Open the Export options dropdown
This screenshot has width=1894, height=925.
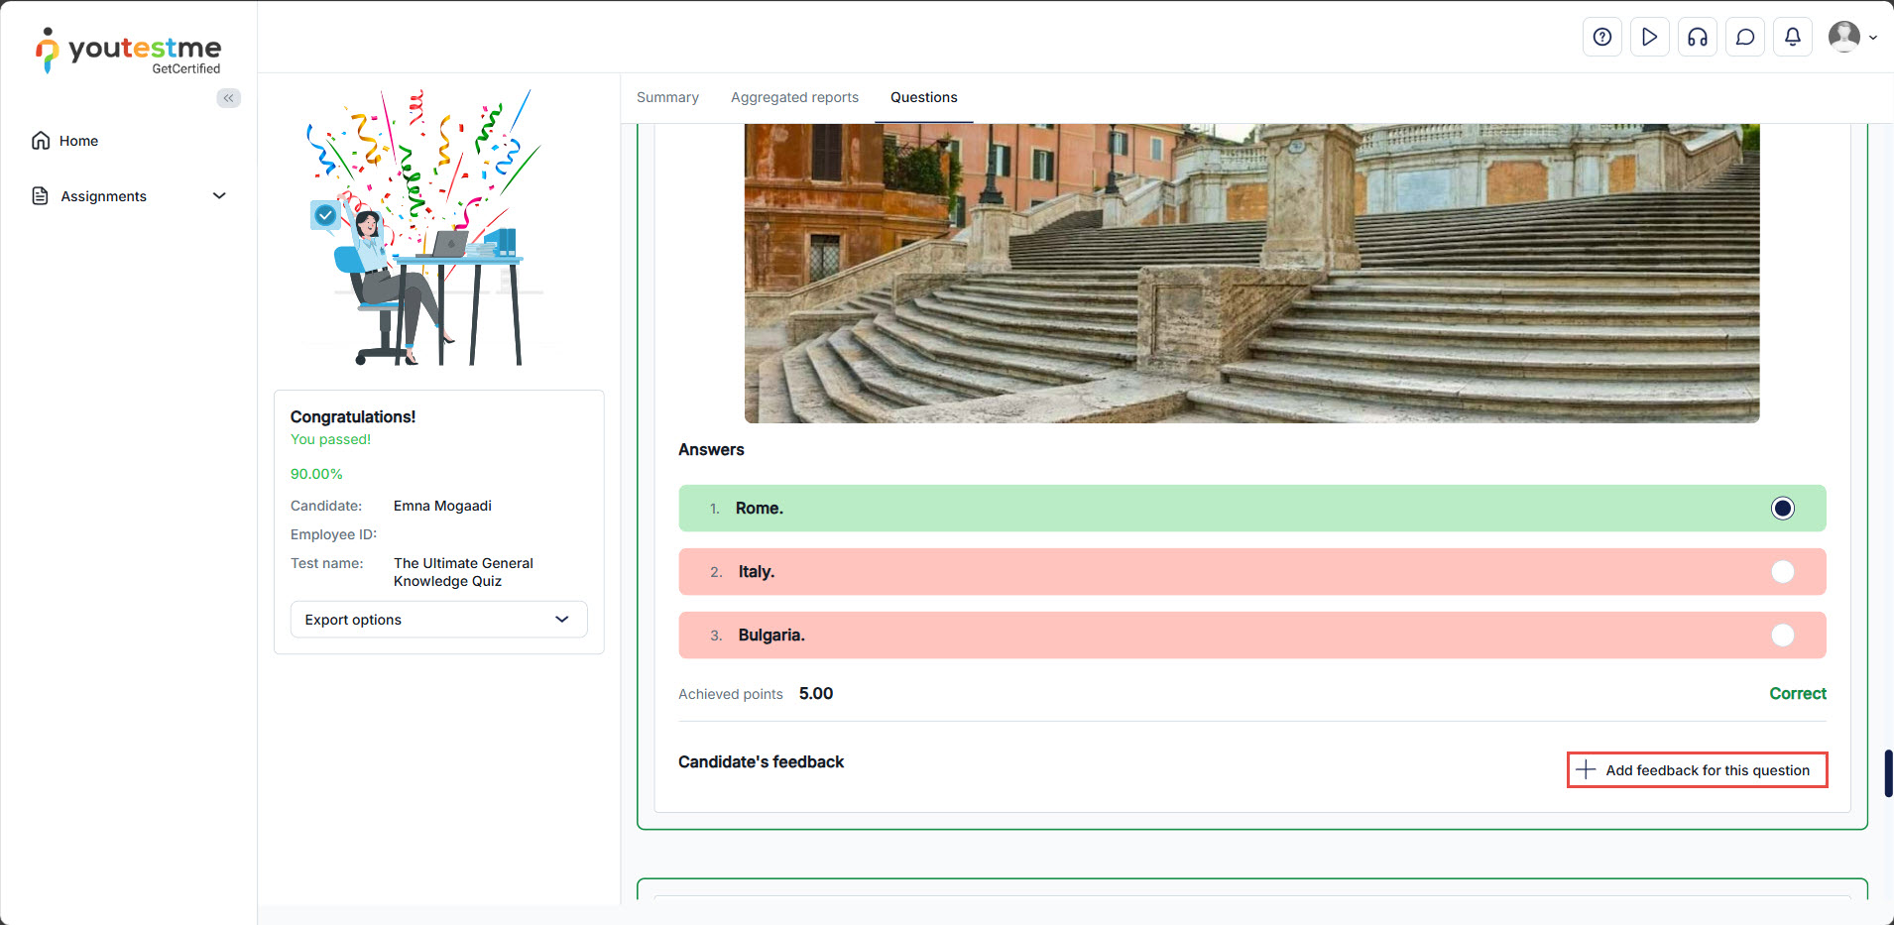[438, 620]
